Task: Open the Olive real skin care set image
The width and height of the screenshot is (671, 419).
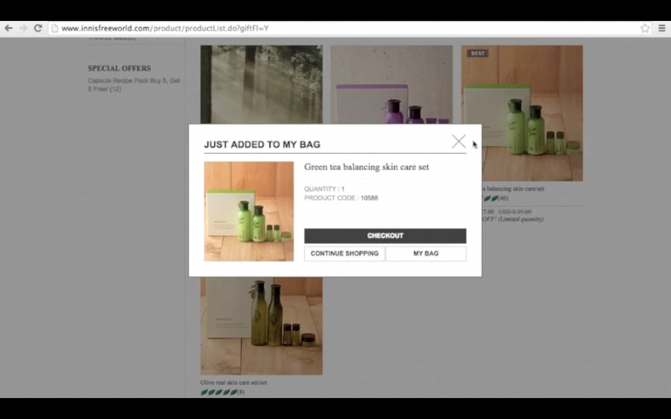Action: (261, 326)
